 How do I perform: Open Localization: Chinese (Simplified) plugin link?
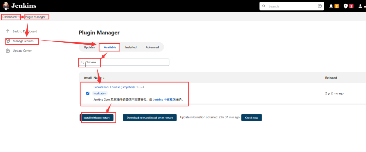pos(114,87)
